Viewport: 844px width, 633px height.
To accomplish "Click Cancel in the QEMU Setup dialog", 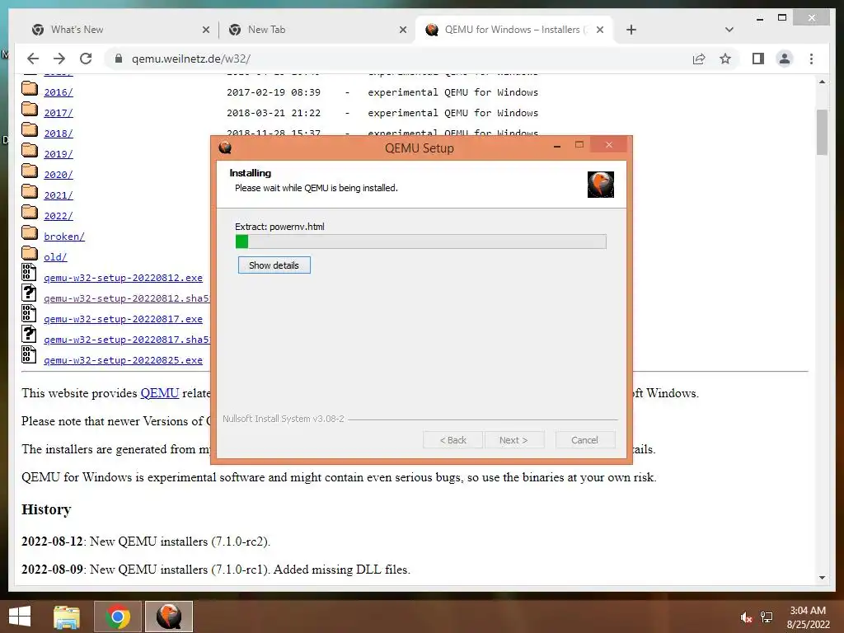I will [x=584, y=440].
